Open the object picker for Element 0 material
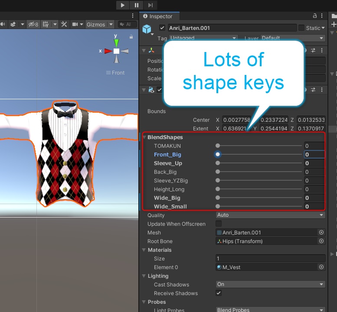This screenshot has width=337, height=312. tap(321, 267)
